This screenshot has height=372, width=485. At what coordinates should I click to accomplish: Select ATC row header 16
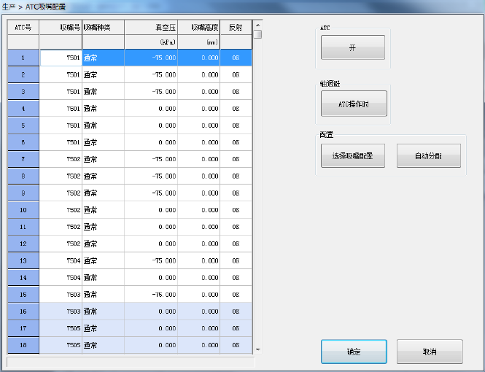23,311
